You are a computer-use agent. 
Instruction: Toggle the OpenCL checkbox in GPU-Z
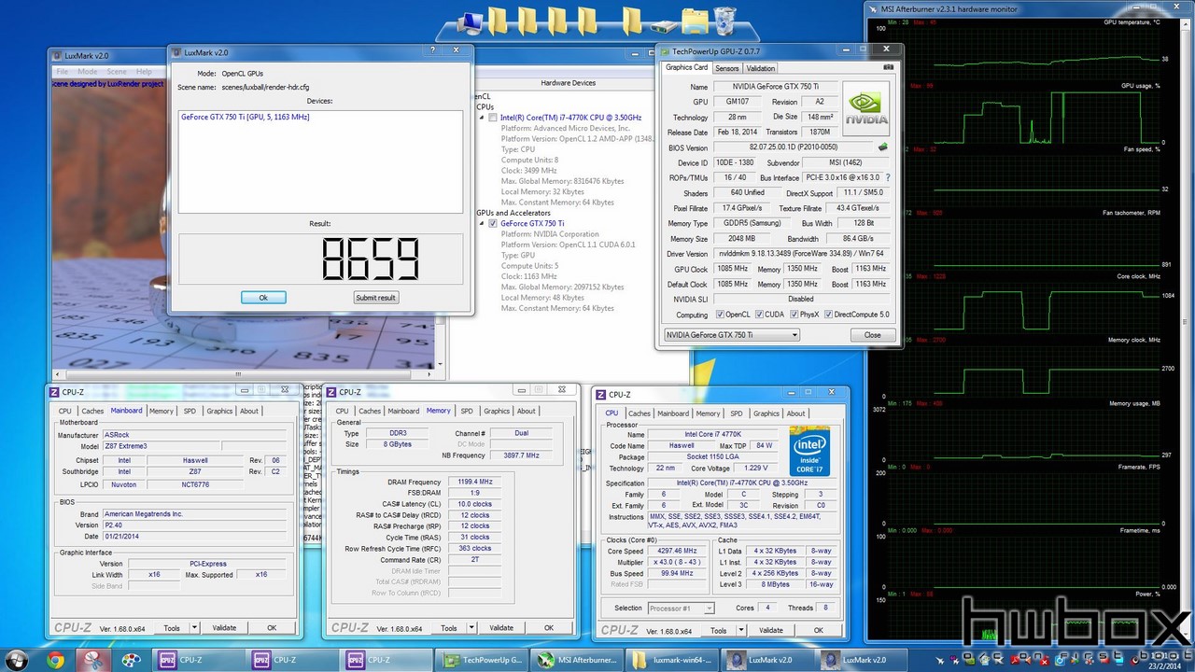click(x=720, y=315)
